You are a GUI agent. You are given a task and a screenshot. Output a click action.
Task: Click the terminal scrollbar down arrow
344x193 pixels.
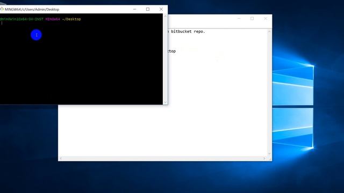pyautogui.click(x=166, y=102)
